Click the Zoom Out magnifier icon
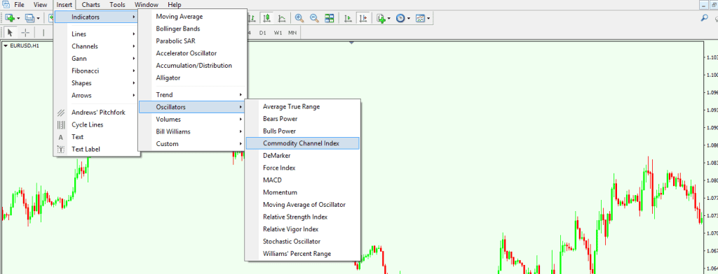 314,18
